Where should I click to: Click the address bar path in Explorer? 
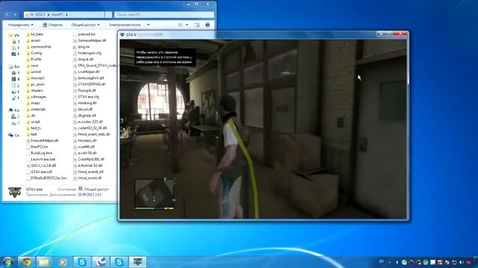click(x=64, y=15)
